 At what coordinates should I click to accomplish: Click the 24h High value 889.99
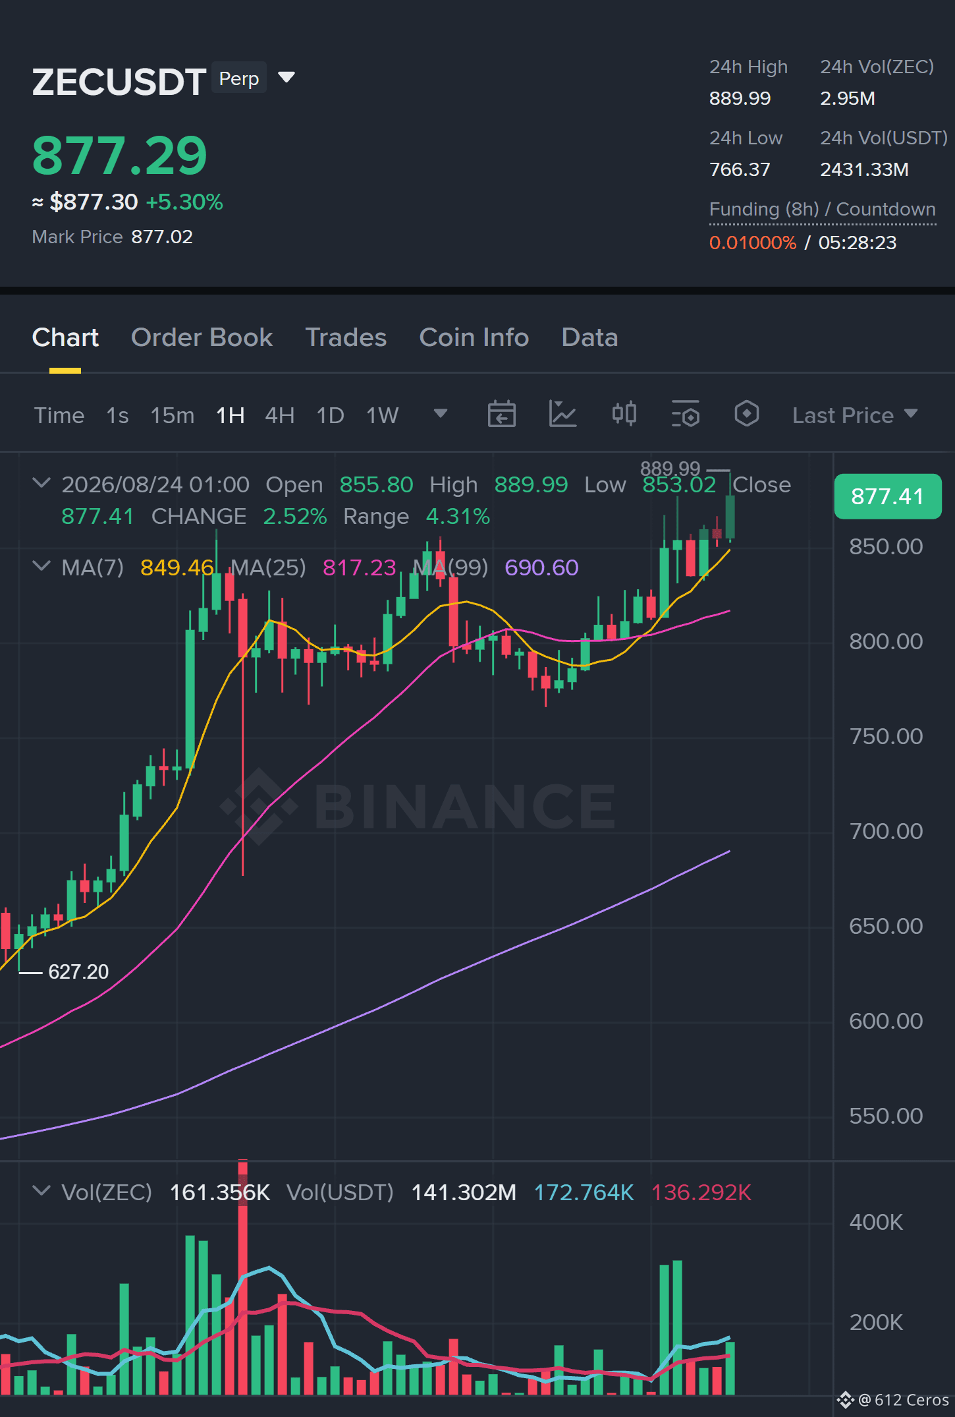click(740, 98)
